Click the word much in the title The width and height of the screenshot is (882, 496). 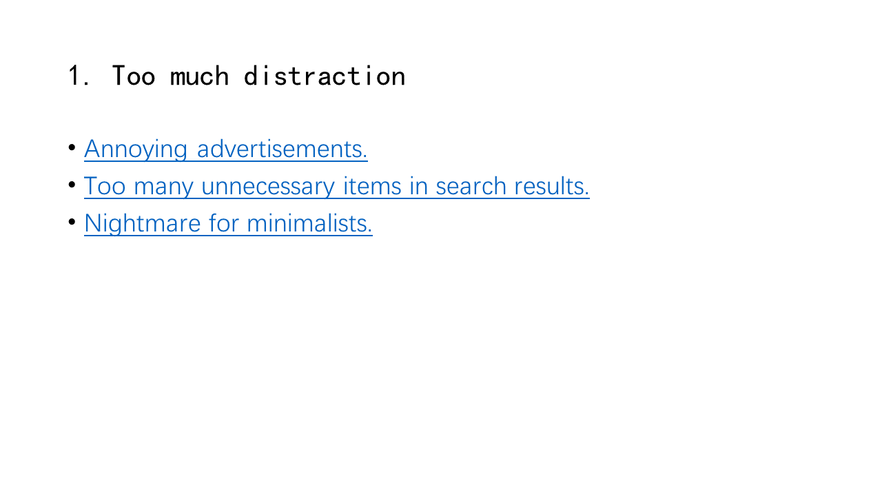coord(199,76)
